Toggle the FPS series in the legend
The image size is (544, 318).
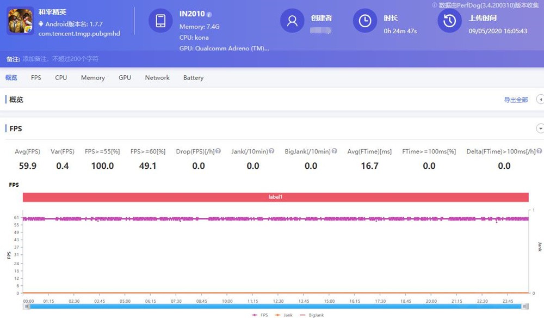260,315
